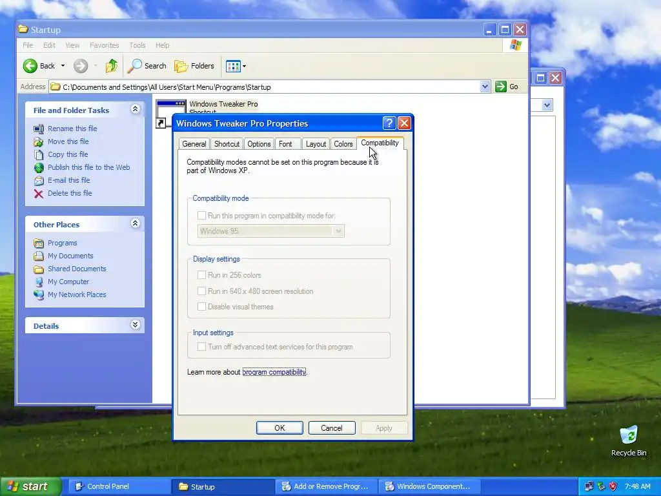Open the Favorites menu

point(104,45)
